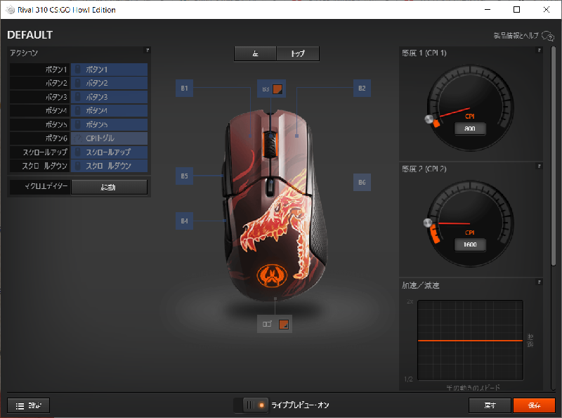Click the help mark on CPI 2 panel
The width and height of the screenshot is (562, 418).
539,166
